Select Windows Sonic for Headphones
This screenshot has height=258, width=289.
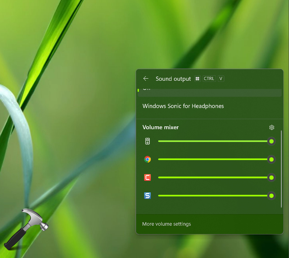coord(183,106)
